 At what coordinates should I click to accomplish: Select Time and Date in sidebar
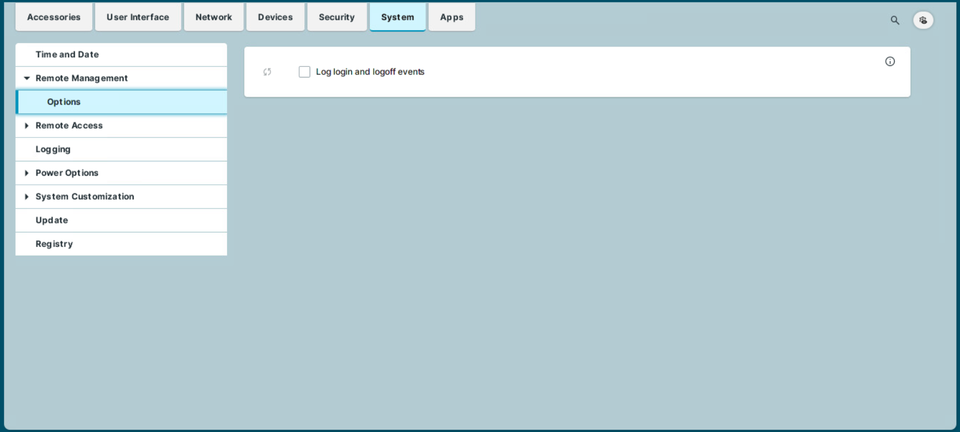coord(67,54)
